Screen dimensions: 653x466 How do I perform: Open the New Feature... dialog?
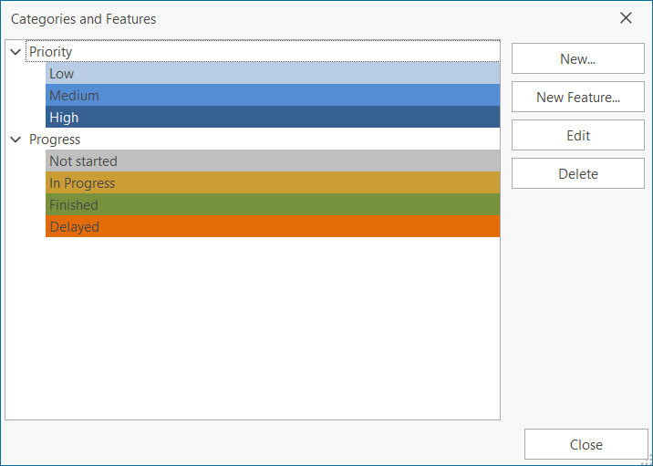click(x=577, y=97)
